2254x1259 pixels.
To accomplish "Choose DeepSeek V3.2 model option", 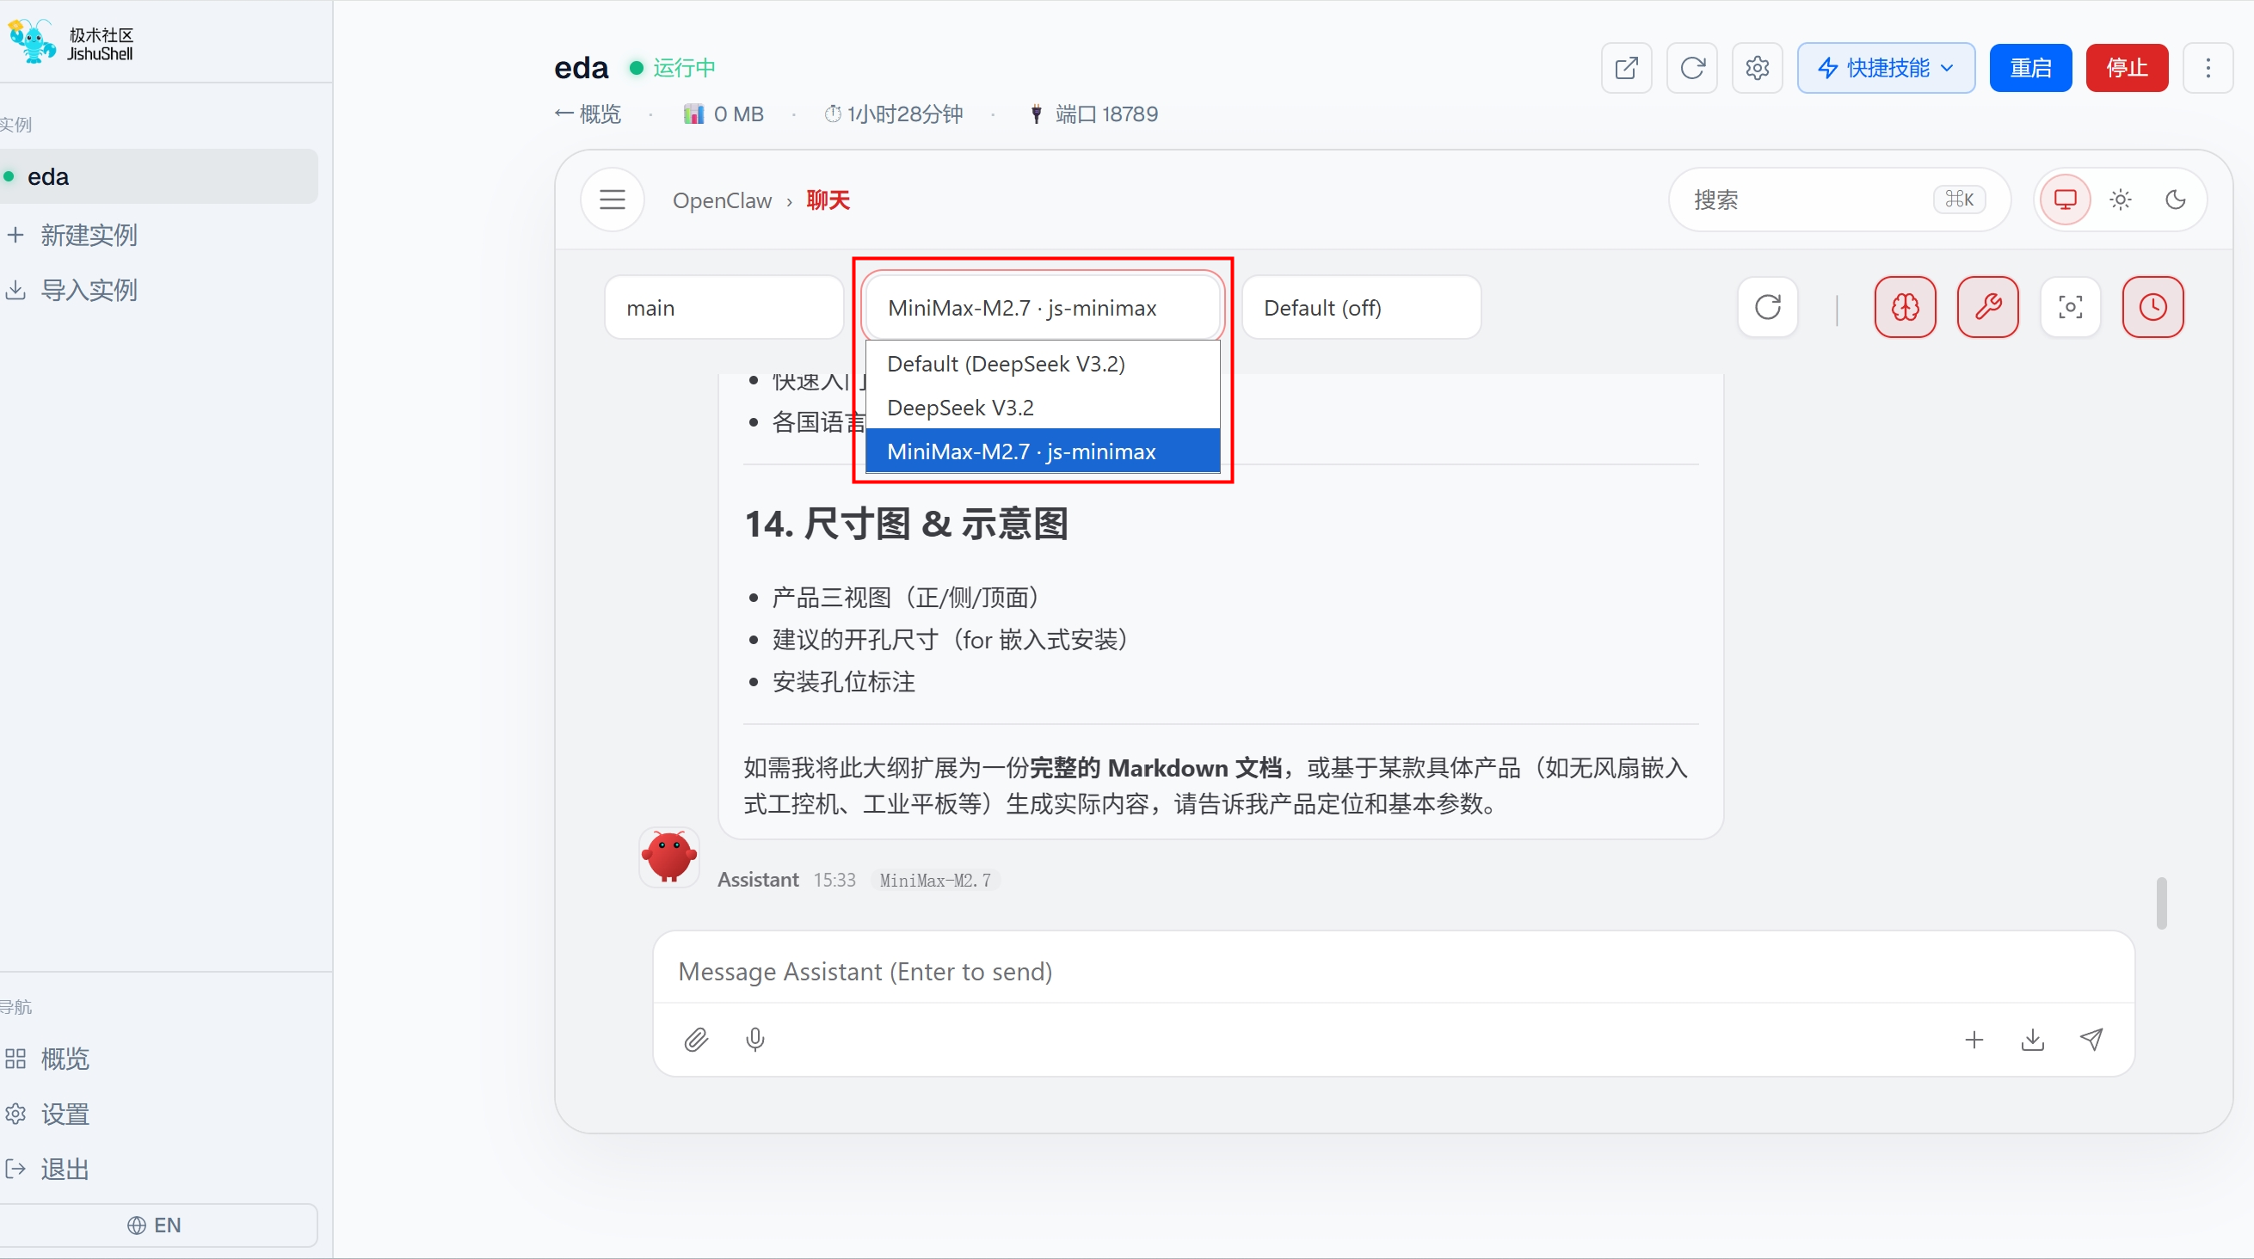I will coord(1042,408).
